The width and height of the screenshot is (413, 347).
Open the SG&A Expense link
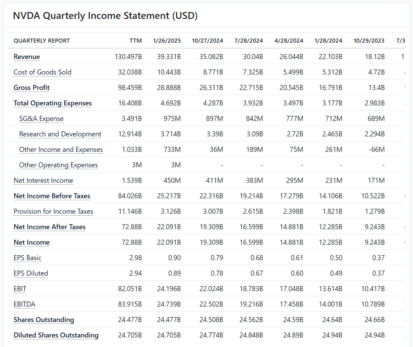click(41, 119)
